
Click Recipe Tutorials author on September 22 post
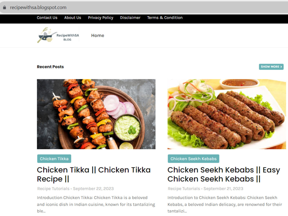[53, 189]
